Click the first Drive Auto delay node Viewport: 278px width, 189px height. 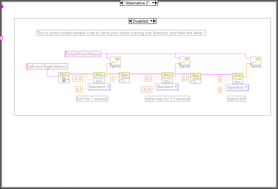124,78
